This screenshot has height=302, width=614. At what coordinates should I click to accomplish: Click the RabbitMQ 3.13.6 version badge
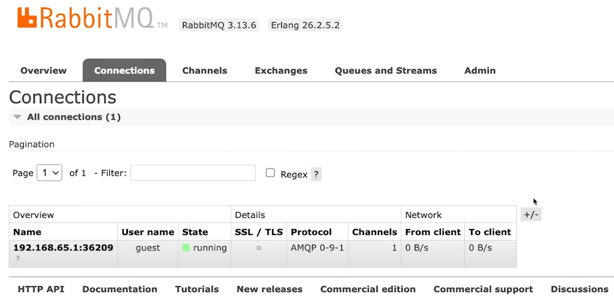tap(219, 25)
